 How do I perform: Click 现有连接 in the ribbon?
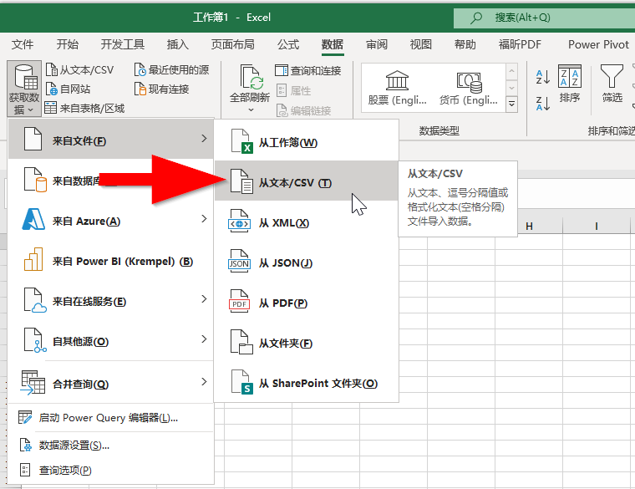(x=161, y=89)
